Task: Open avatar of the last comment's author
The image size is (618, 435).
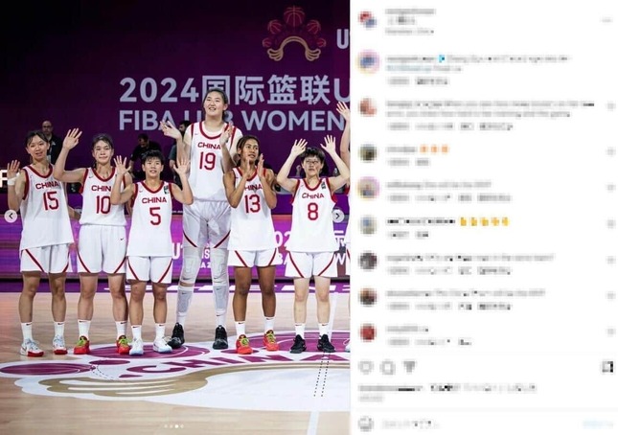Action: 368,332
